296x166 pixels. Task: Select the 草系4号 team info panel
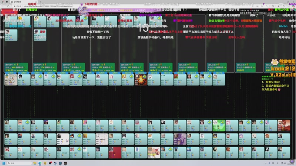pos(103,68)
